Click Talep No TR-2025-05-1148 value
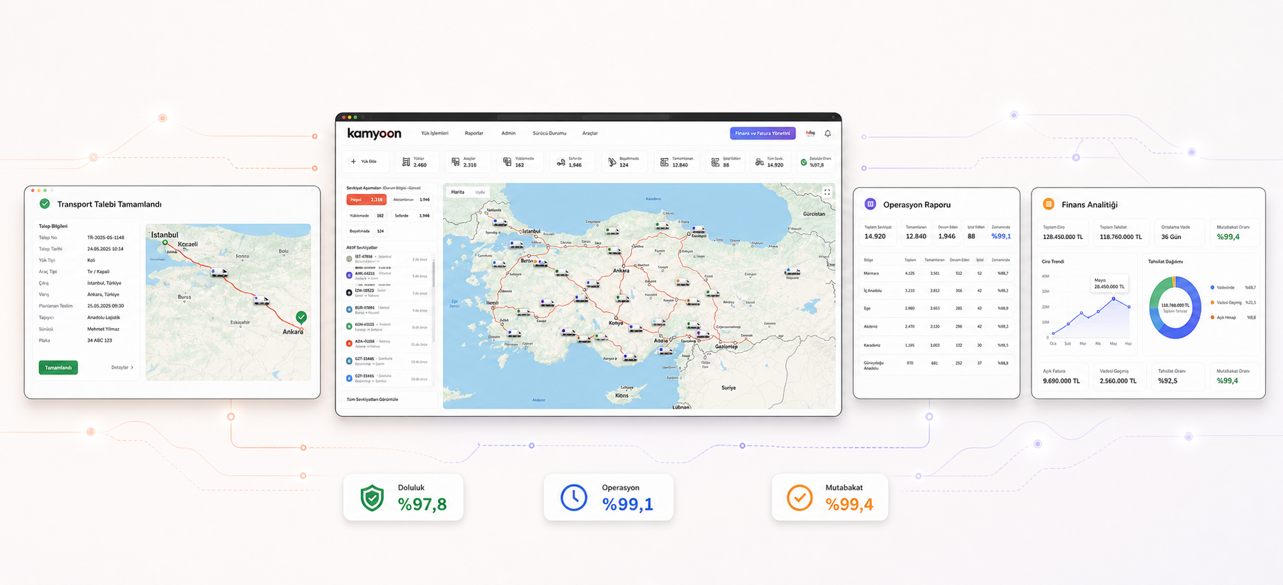Image resolution: width=1283 pixels, height=585 pixels. [106, 238]
